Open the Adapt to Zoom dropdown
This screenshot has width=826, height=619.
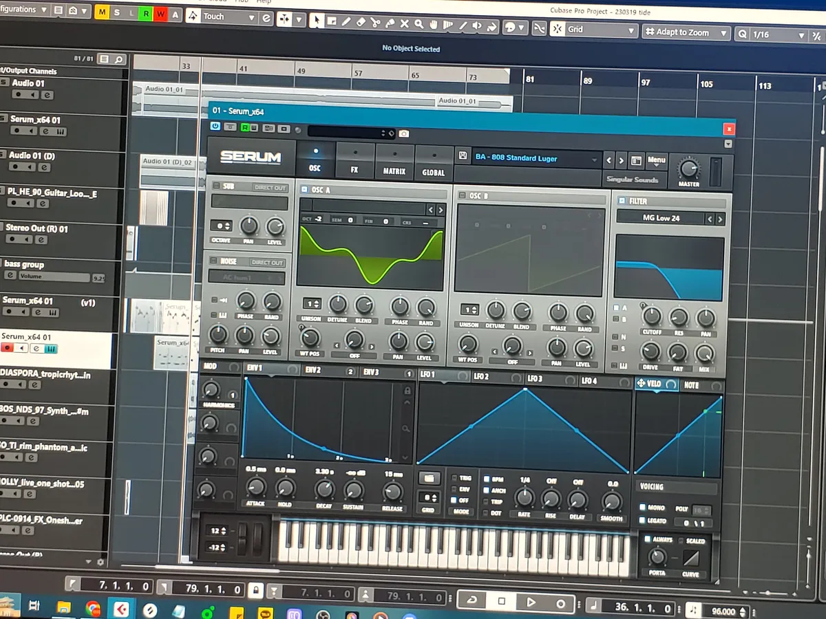[x=687, y=32]
